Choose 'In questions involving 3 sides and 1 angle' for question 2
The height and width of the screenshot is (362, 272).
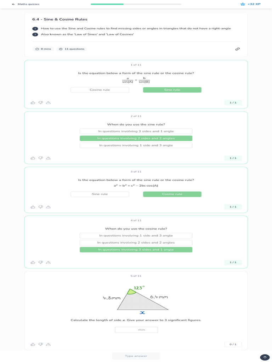coord(136,131)
